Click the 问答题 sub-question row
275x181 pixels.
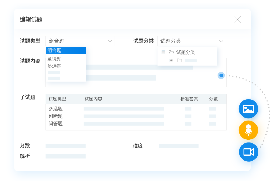56,124
